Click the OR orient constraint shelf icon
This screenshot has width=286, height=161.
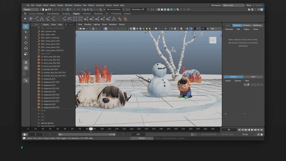point(97,18)
